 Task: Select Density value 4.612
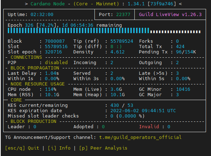(118, 52)
